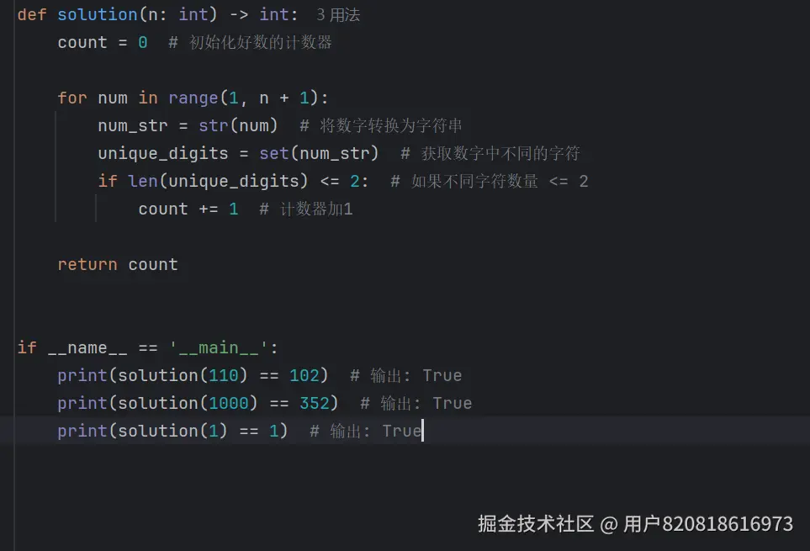Click the count = 0 initialization line

(102, 42)
